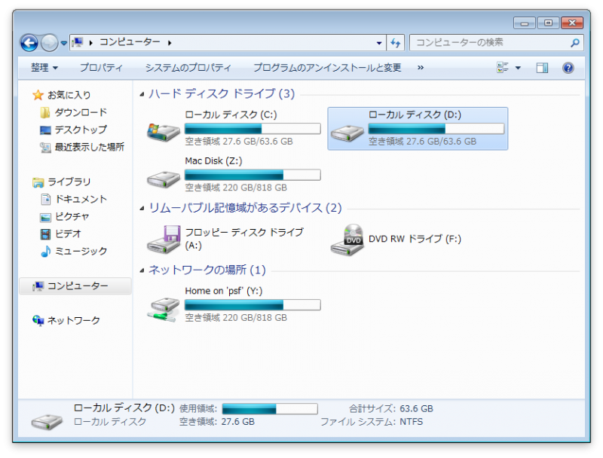Toggle the preview pane button
This screenshot has width=603, height=458.
point(542,68)
